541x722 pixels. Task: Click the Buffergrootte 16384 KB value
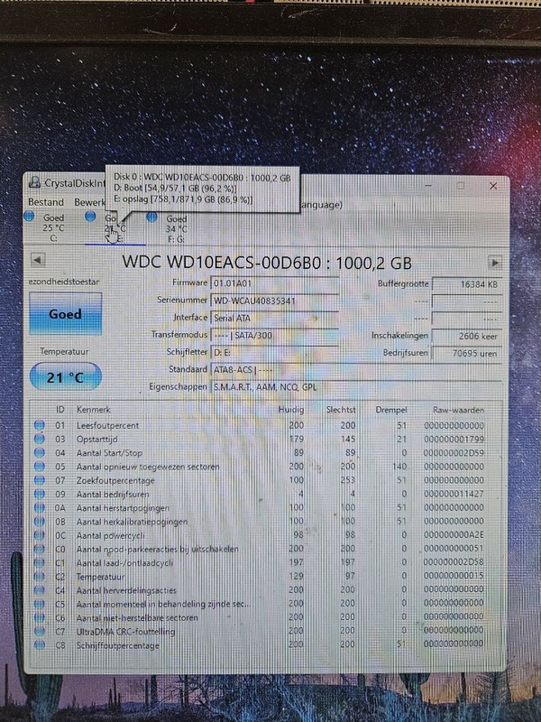(x=467, y=284)
